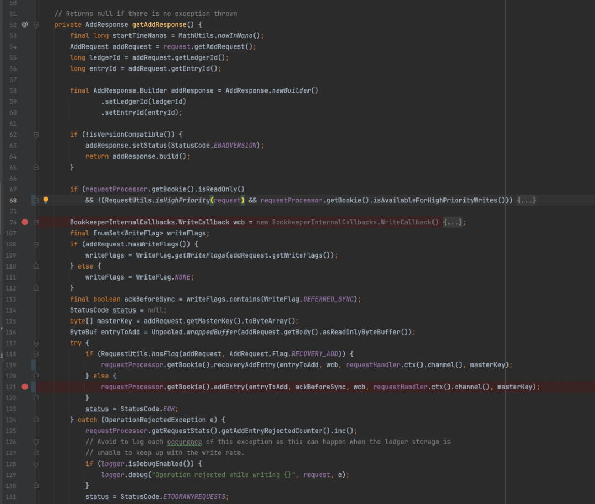Click the misspelled word occurence in comment
Image resolution: width=595 pixels, height=504 pixels.
coord(185,442)
